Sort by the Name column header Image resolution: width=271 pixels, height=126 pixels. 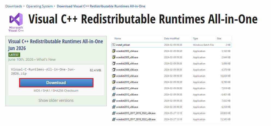click(118, 38)
